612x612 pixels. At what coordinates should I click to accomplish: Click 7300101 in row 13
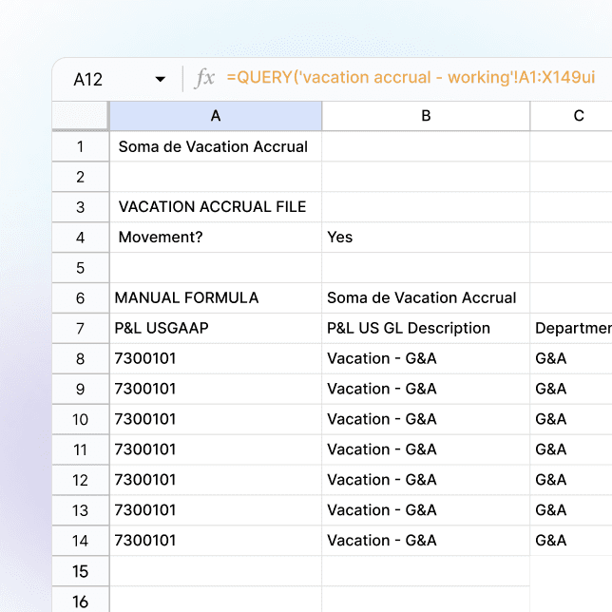(x=216, y=510)
